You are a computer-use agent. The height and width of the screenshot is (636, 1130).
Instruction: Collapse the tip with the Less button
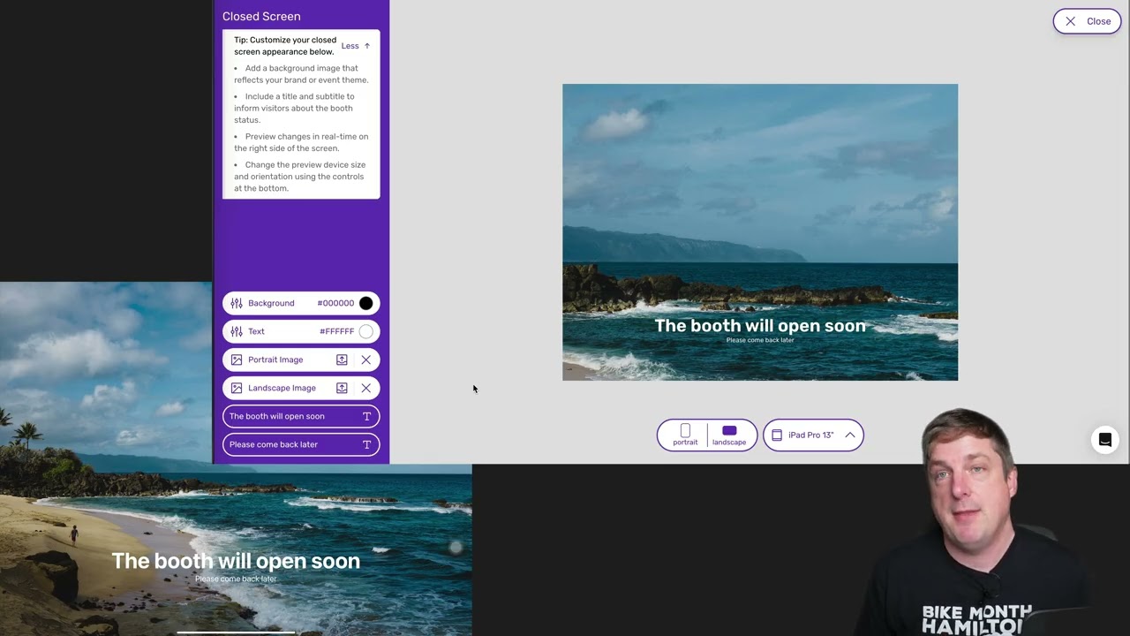pyautogui.click(x=356, y=46)
